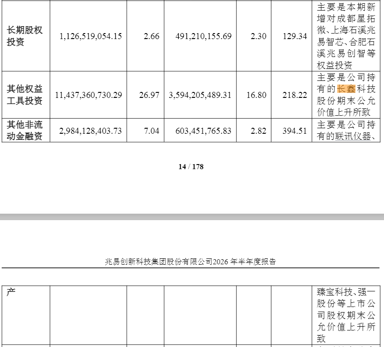This screenshot has width=384, height=347.
Task: Click the amount 2,984,128,403.73
Action: click(x=90, y=131)
